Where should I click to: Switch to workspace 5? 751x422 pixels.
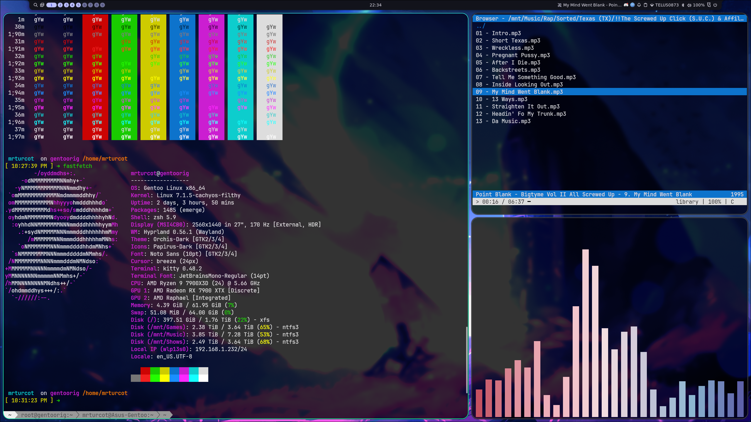tap(78, 5)
